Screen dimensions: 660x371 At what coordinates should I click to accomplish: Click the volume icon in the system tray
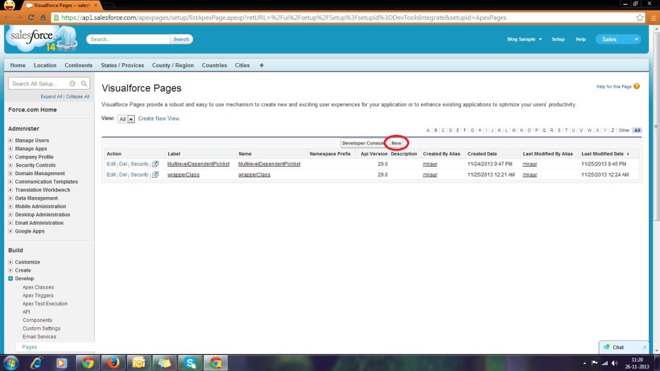[x=614, y=363]
